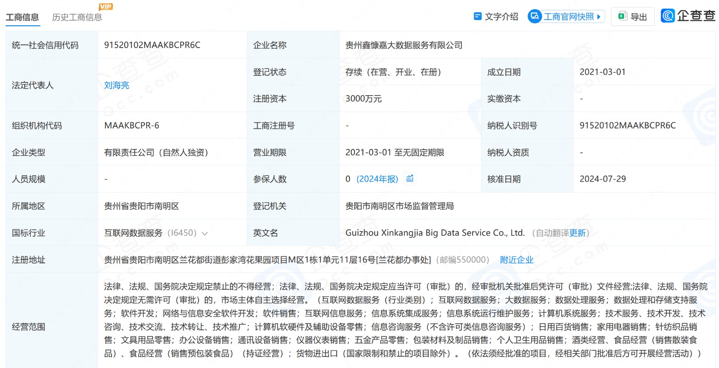Select credit code 91520102MAAKBCPR6C in first row
This screenshot has height=368, width=719.
152,45
